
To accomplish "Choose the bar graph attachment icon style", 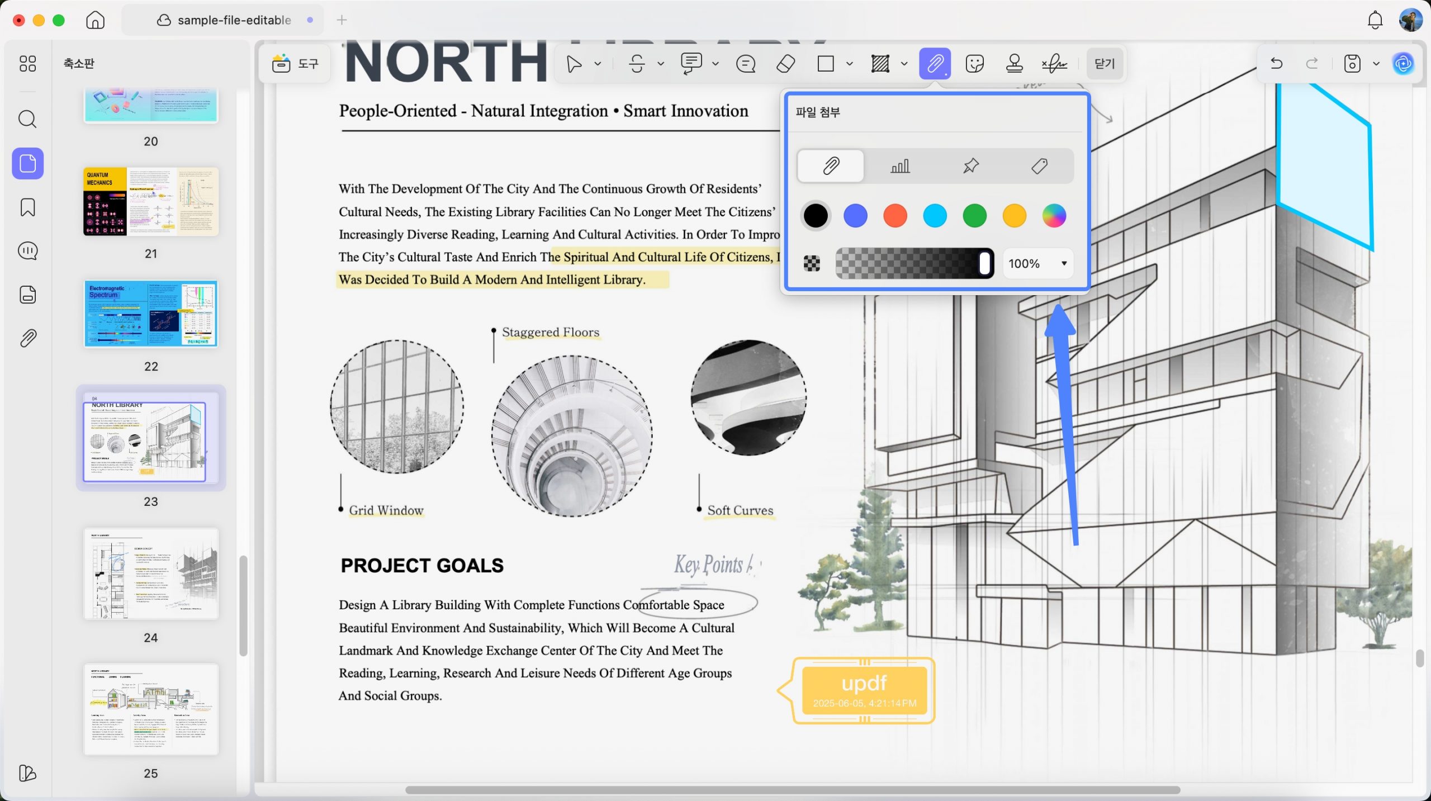I will [x=900, y=166].
